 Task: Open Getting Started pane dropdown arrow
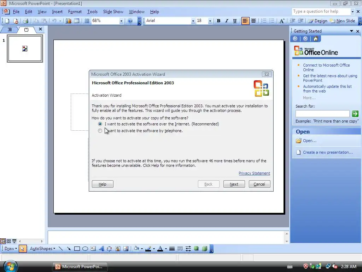351,31
